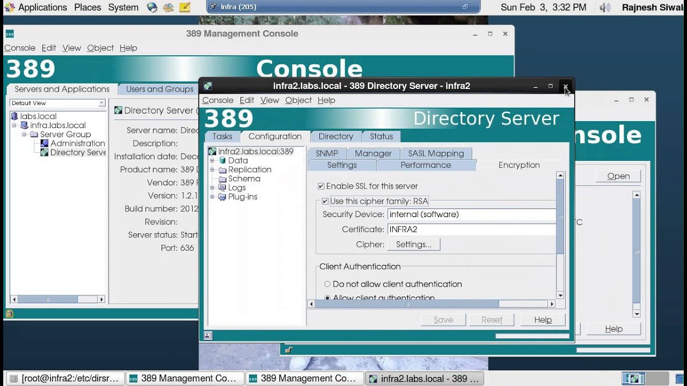The image size is (687, 386).
Task: Click the Administration Server gear icon
Action: point(45,143)
